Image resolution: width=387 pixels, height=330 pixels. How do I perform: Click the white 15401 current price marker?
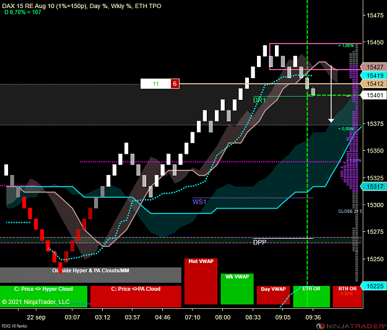tap(373, 95)
